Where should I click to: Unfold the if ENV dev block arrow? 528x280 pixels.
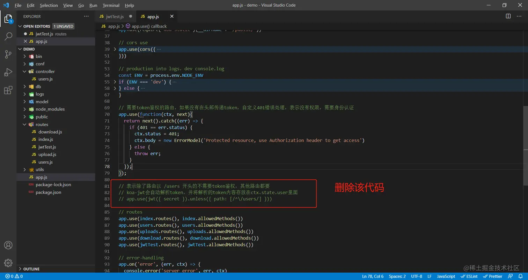(x=115, y=82)
